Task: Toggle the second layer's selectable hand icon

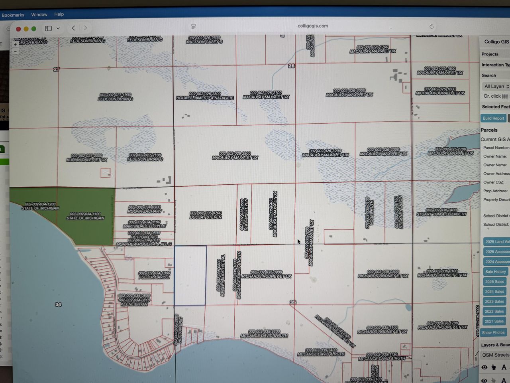Action: (494, 380)
